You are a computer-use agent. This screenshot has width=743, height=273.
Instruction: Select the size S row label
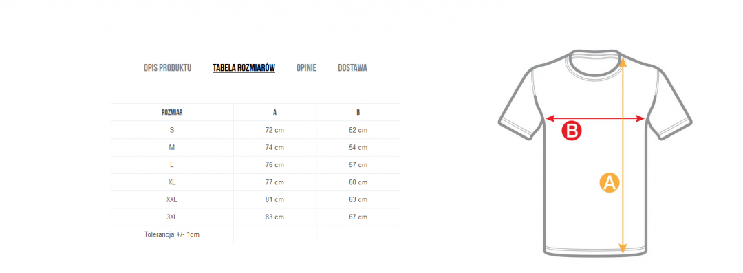(172, 130)
